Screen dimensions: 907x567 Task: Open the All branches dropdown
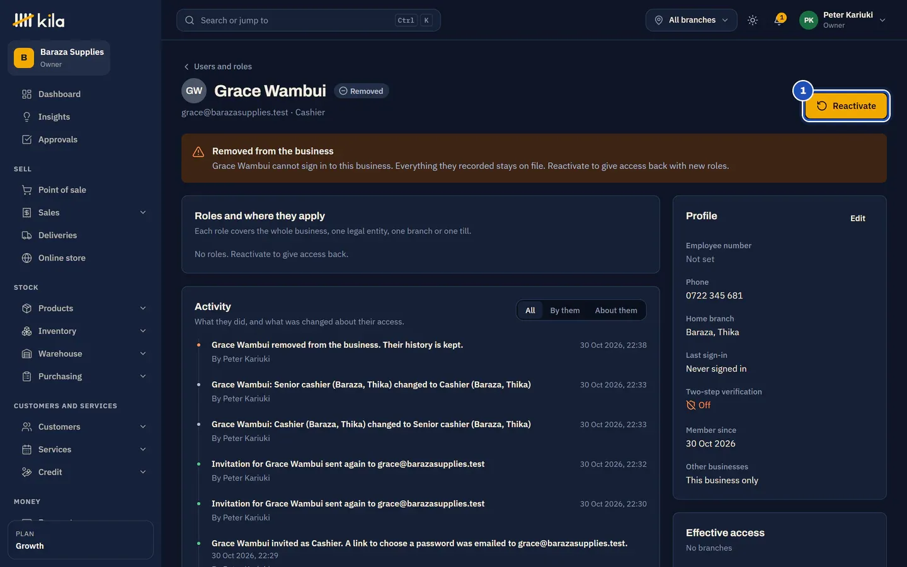691,20
